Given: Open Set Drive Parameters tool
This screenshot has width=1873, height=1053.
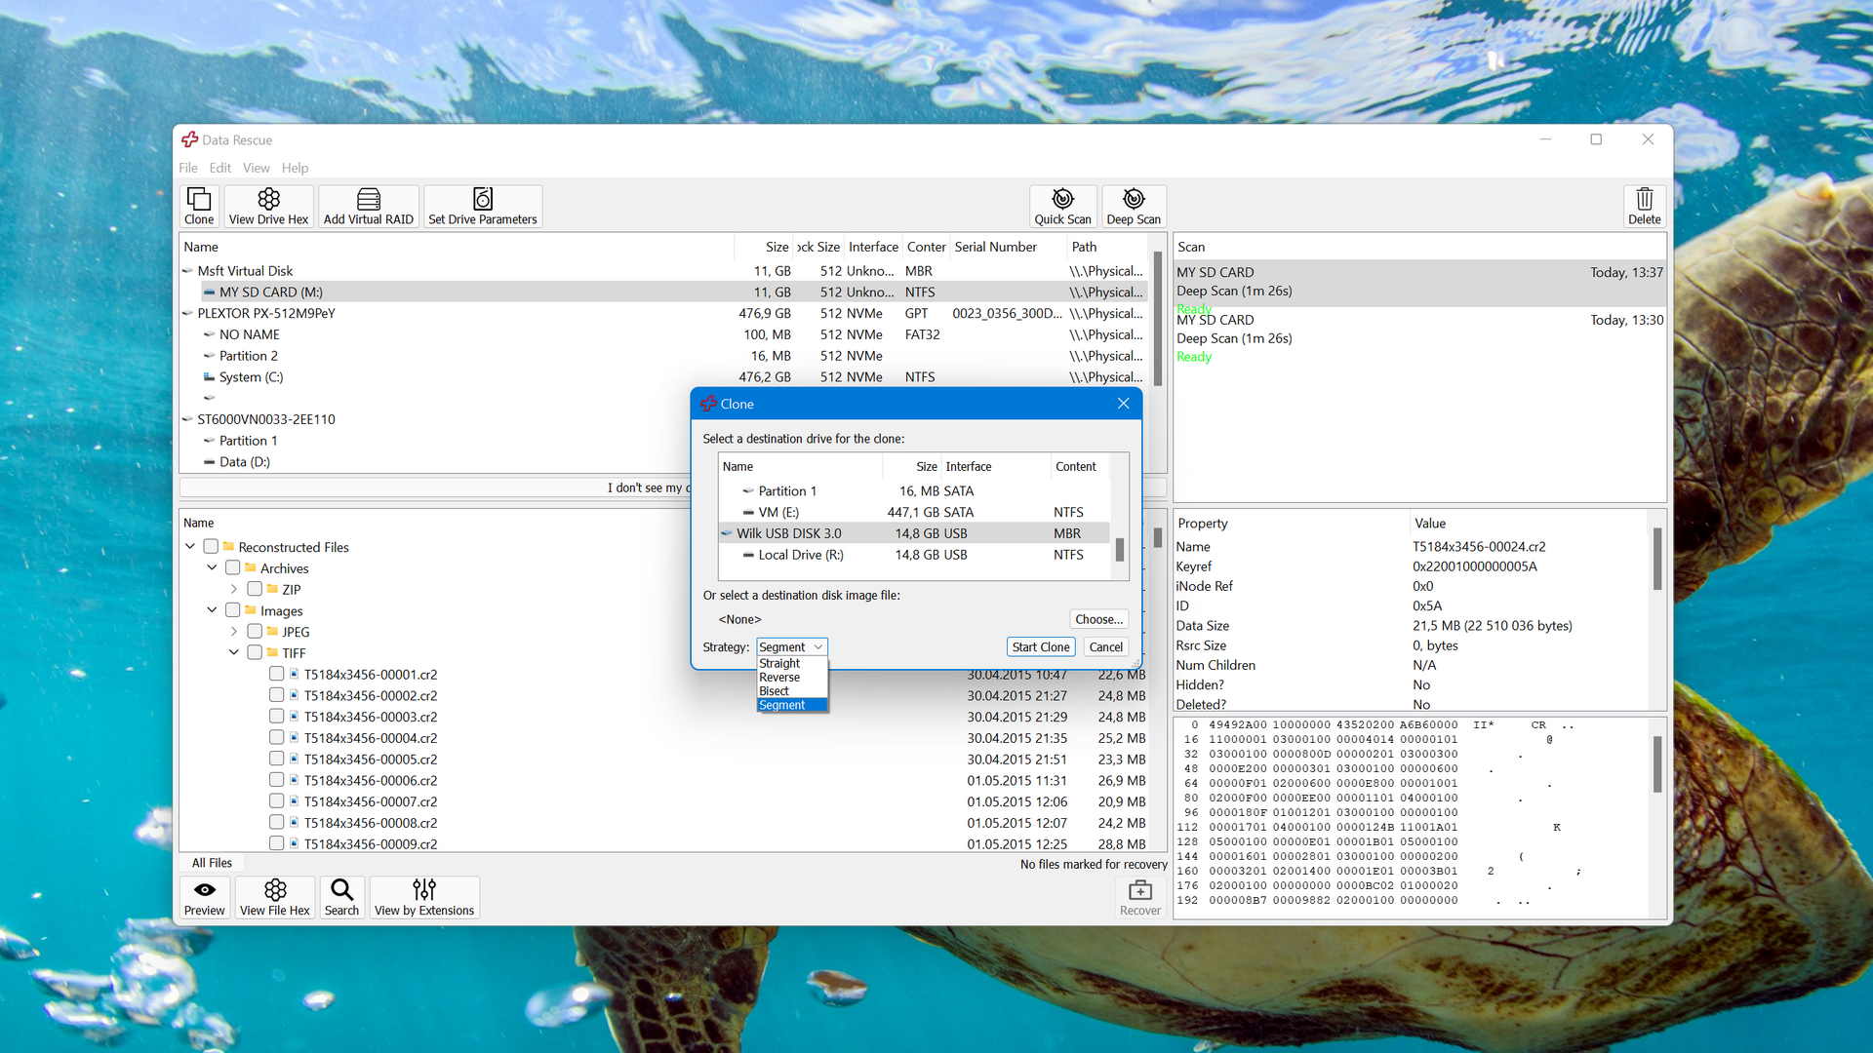Looking at the screenshot, I should tap(483, 205).
